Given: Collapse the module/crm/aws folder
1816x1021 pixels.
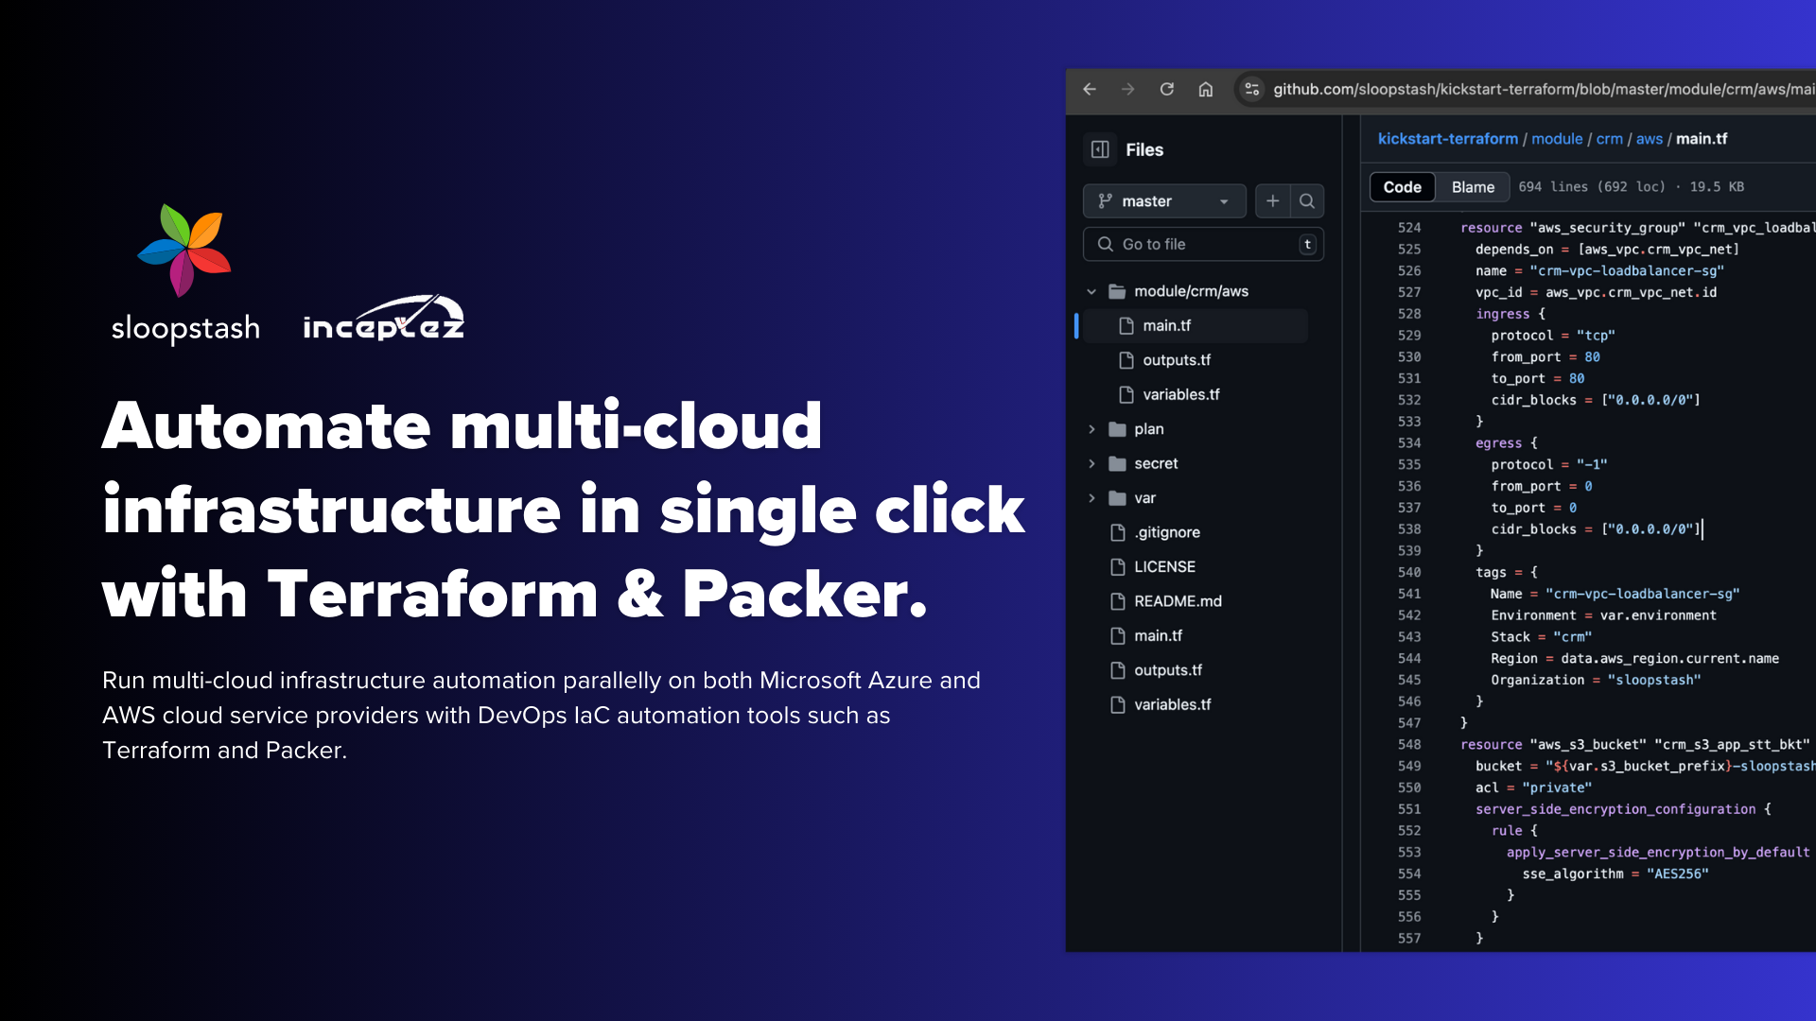Looking at the screenshot, I should (1091, 291).
